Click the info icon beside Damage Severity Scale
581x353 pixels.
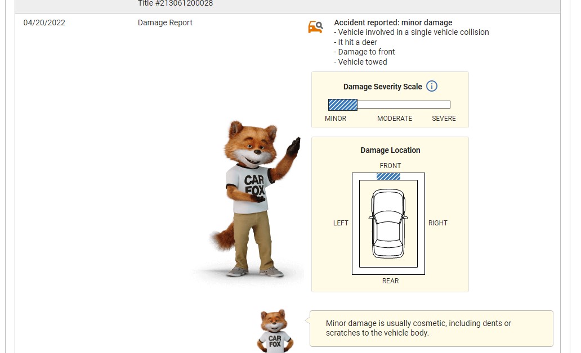click(x=432, y=87)
